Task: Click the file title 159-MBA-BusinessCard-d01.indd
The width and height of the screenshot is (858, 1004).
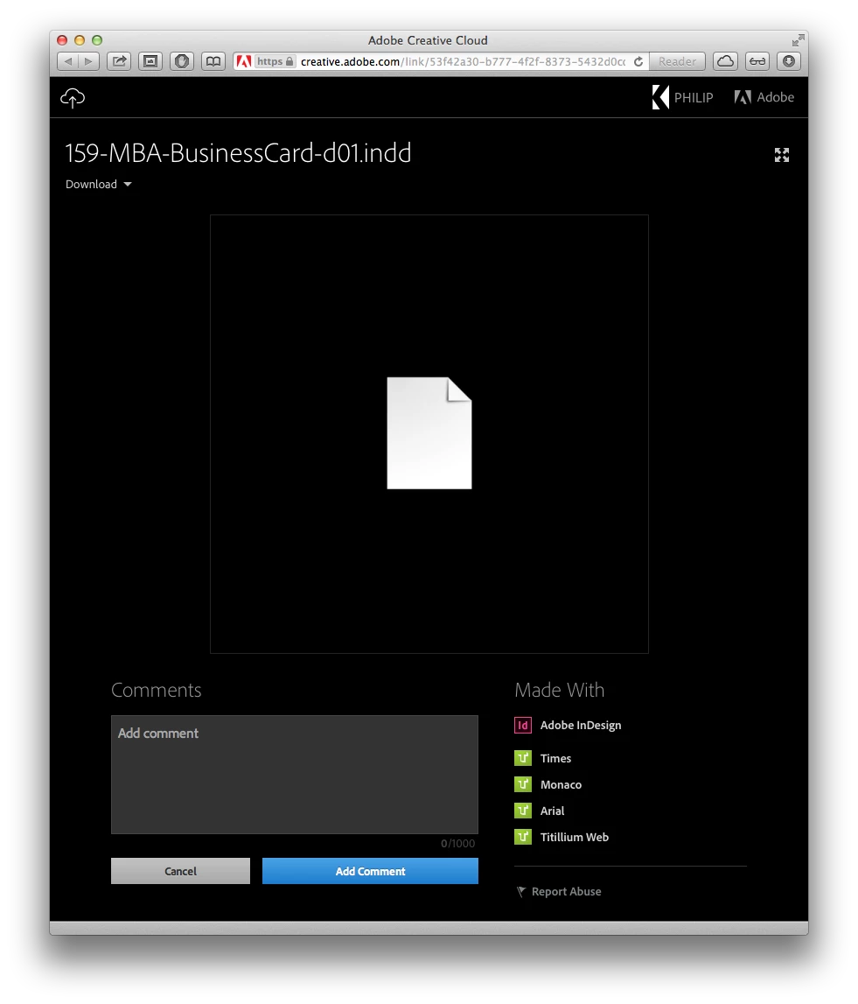Action: coord(238,153)
